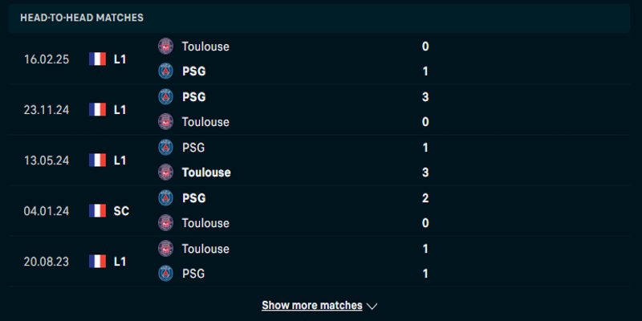Click Show more matches link

tap(312, 306)
